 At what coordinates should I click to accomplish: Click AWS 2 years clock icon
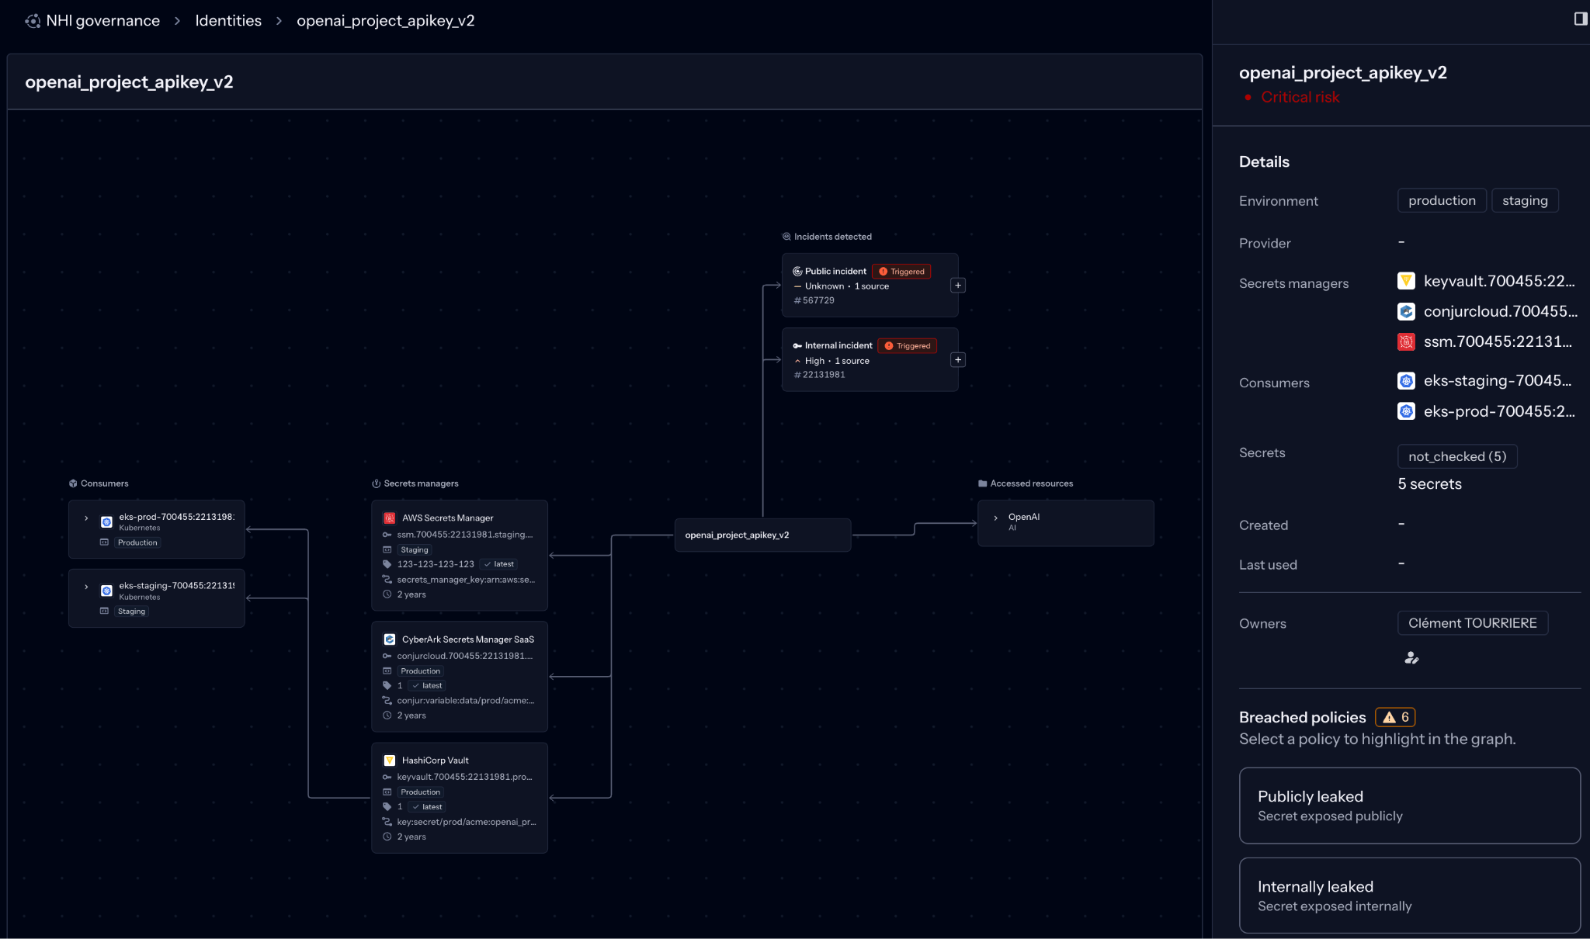pos(387,594)
